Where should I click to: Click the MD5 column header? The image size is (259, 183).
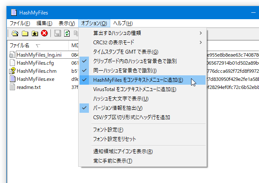[74, 46]
